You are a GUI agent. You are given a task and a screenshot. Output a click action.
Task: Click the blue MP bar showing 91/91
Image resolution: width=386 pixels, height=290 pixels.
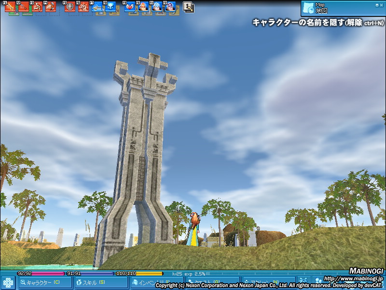90,274
